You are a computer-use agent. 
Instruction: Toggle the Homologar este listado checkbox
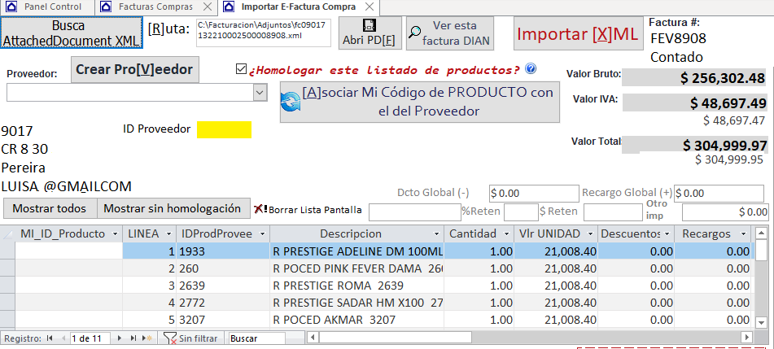pyautogui.click(x=240, y=69)
